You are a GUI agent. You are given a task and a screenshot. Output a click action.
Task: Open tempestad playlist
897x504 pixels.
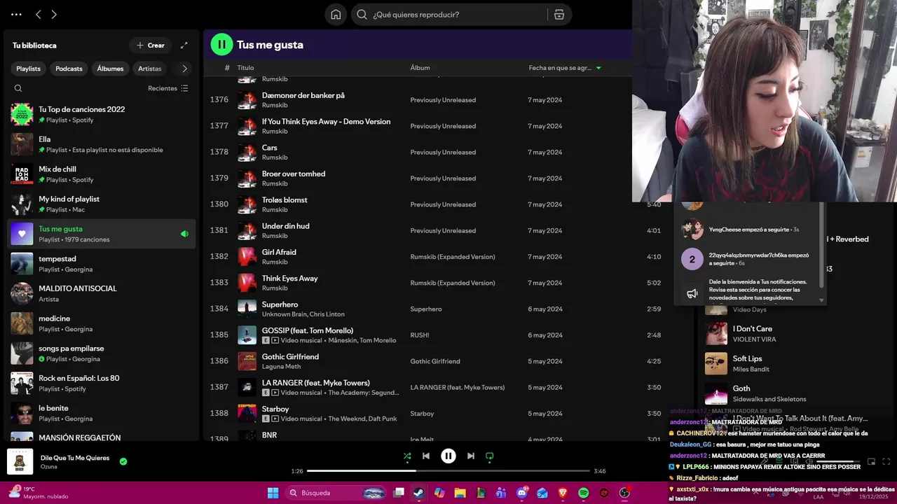coord(102,264)
